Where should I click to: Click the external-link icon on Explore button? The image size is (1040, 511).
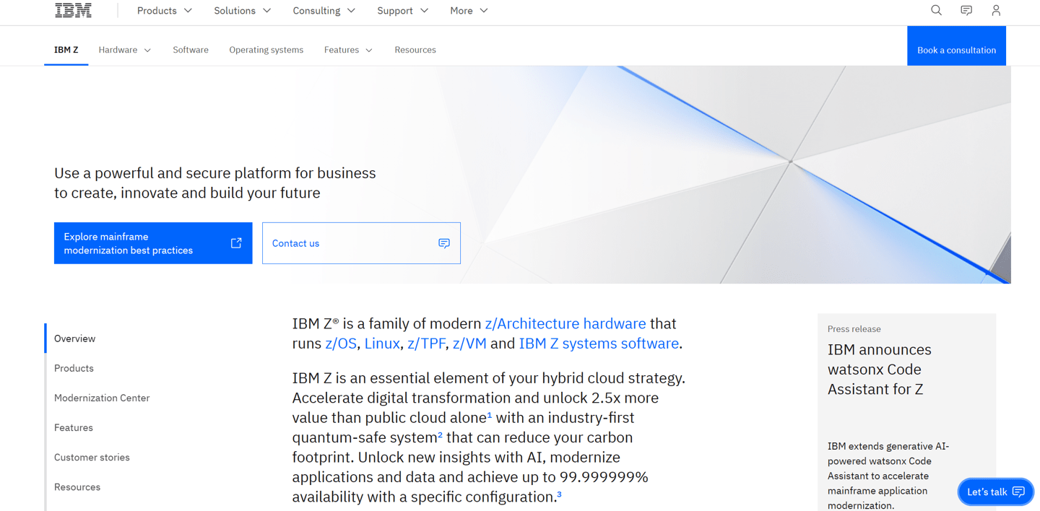tap(236, 243)
